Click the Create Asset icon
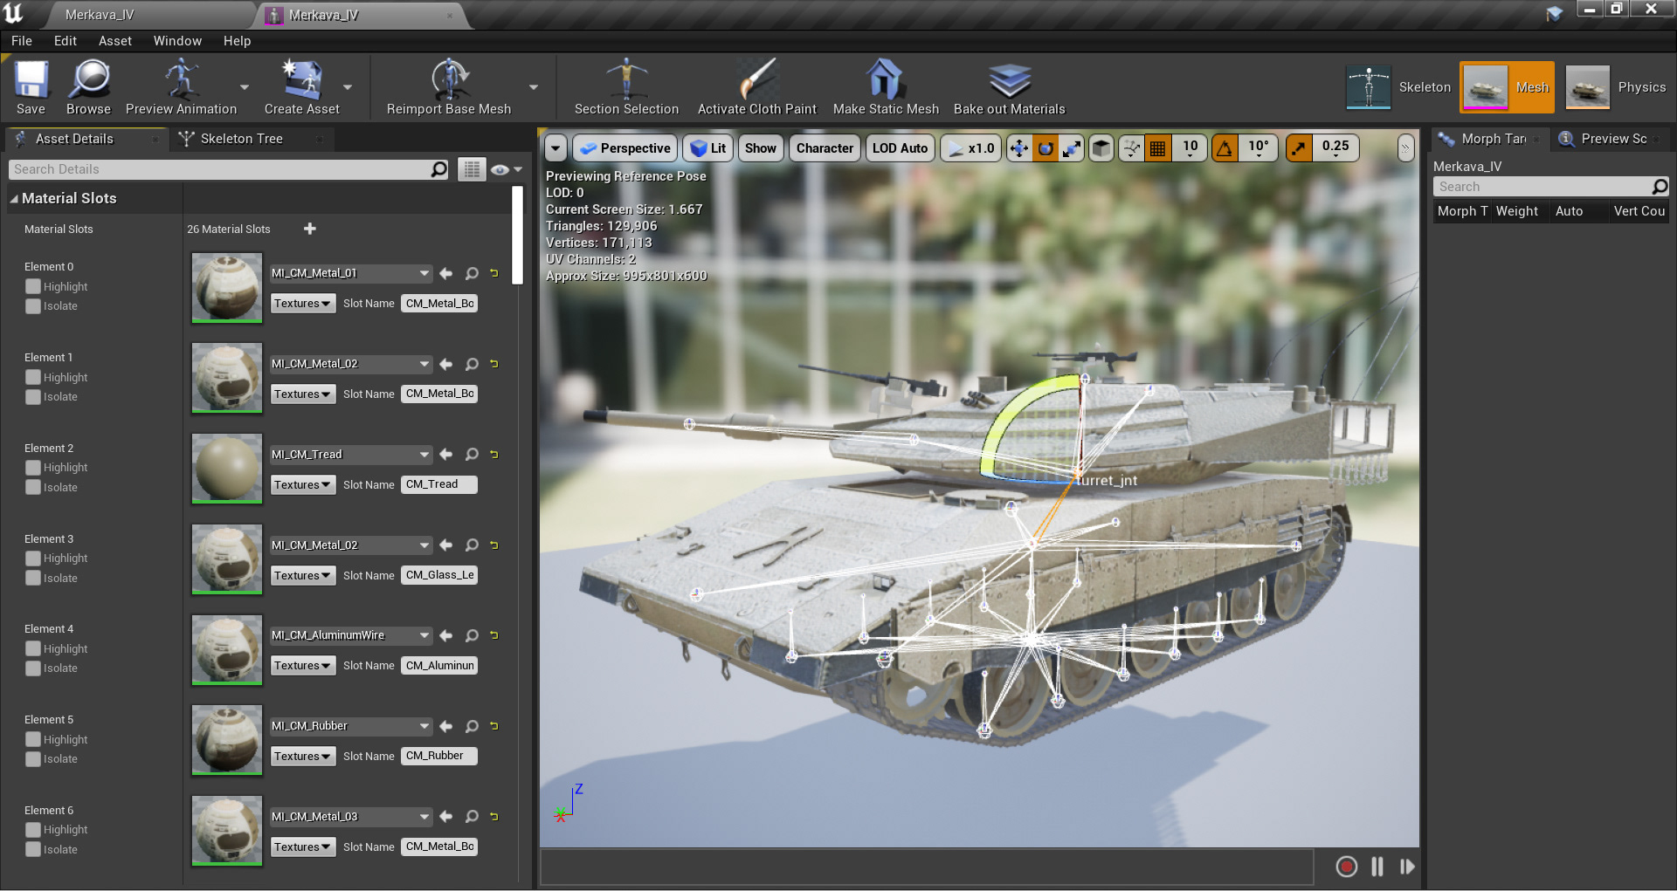 pos(301,87)
